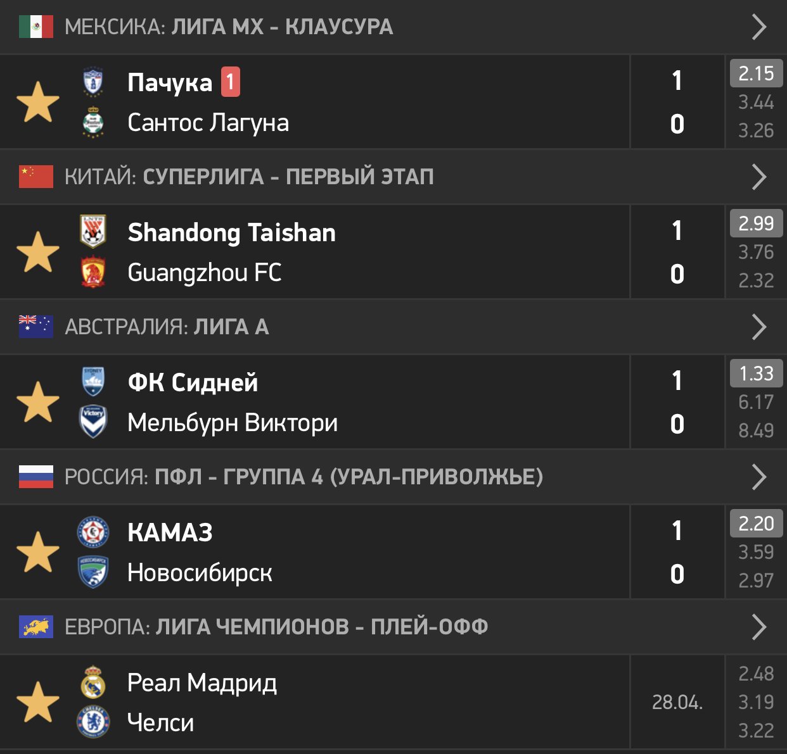
Task: Click the КАМАЗ club logo
Action: [93, 532]
